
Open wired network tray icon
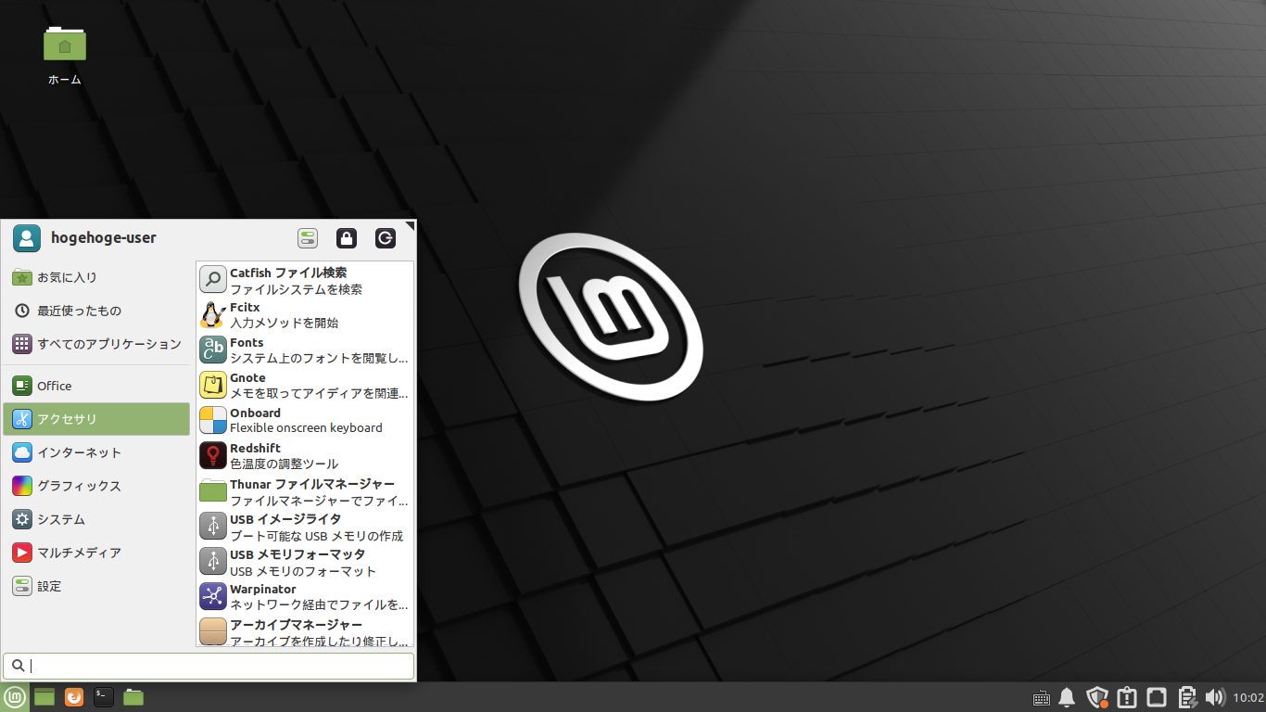[1157, 697]
